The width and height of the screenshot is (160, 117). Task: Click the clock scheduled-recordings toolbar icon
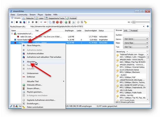(x=78, y=22)
